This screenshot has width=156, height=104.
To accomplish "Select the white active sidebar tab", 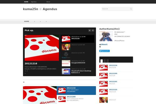I will pyautogui.click(x=102, y=61).
